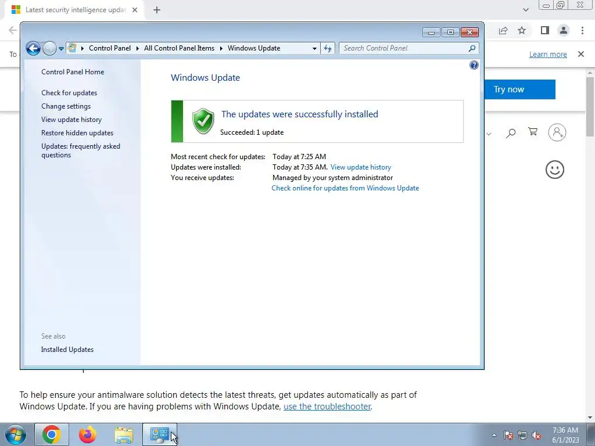Open Windows Explorer from the taskbar

pos(124,434)
